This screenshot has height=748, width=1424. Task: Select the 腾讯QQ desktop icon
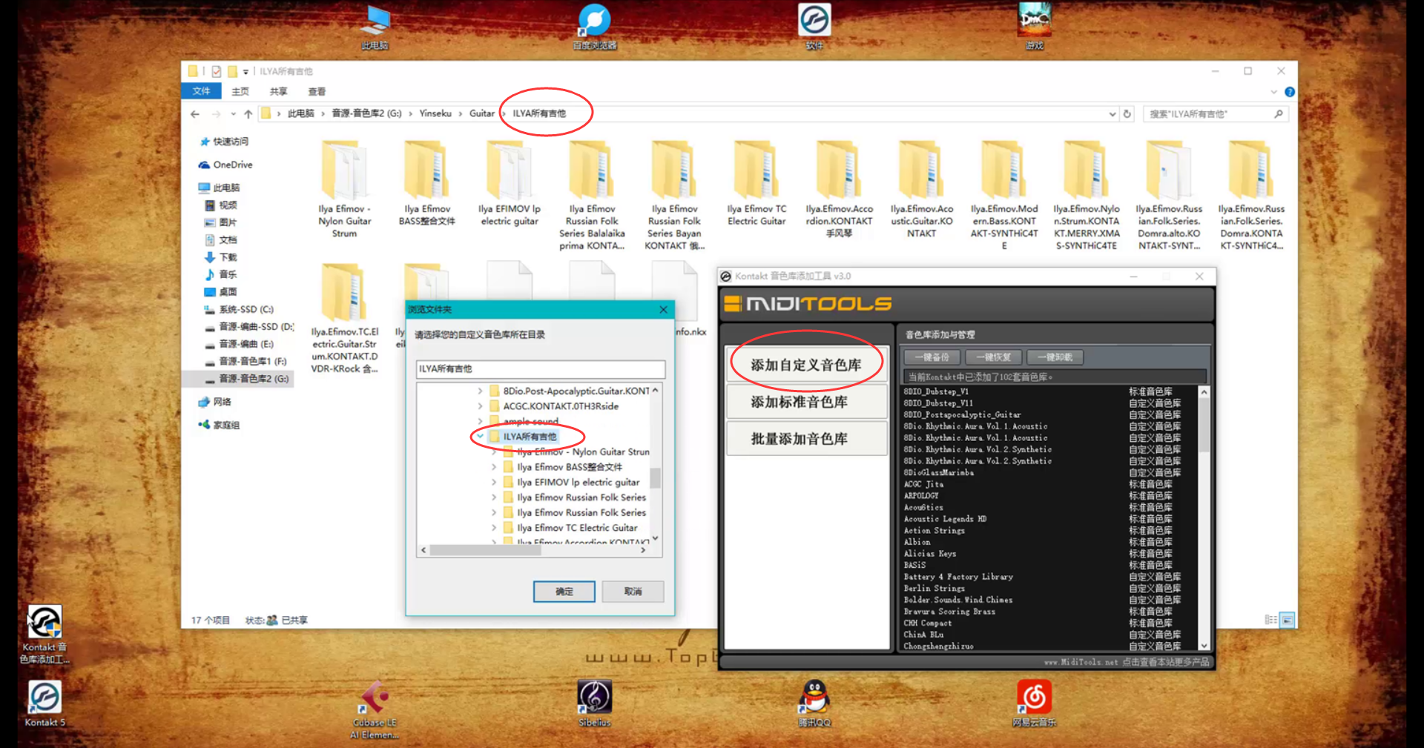(x=814, y=704)
